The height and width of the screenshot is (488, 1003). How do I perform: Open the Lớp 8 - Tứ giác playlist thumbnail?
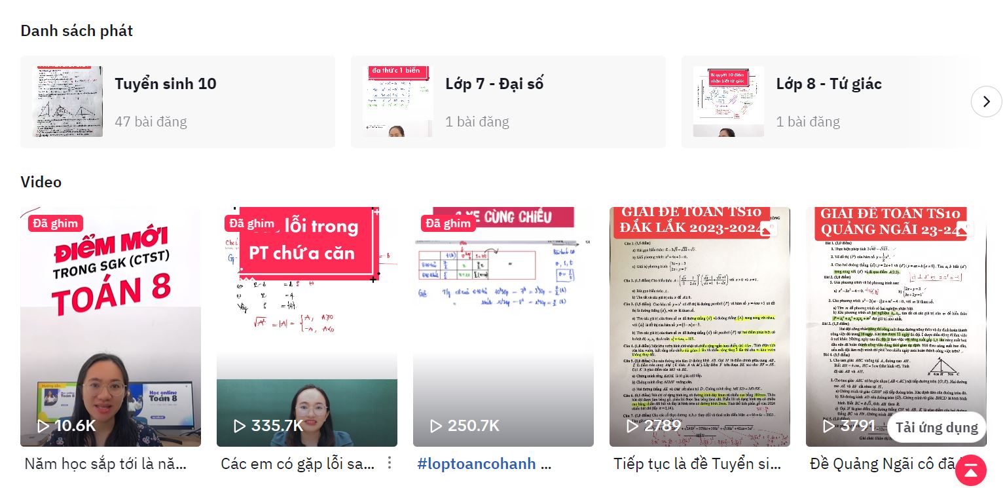tap(729, 102)
